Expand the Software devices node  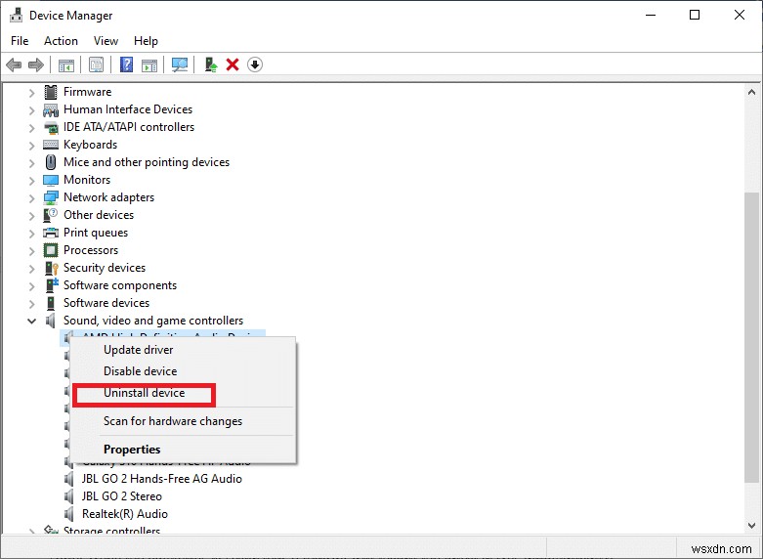pyautogui.click(x=31, y=303)
